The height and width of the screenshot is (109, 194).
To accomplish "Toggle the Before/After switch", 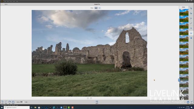I will 22,102.
